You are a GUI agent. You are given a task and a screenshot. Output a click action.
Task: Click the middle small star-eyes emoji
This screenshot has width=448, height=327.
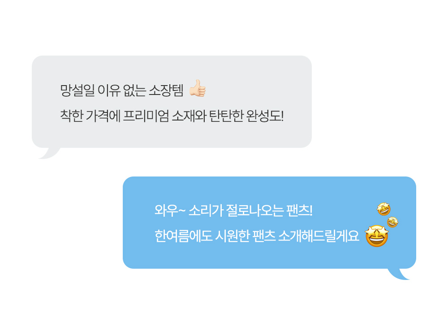click(x=392, y=222)
